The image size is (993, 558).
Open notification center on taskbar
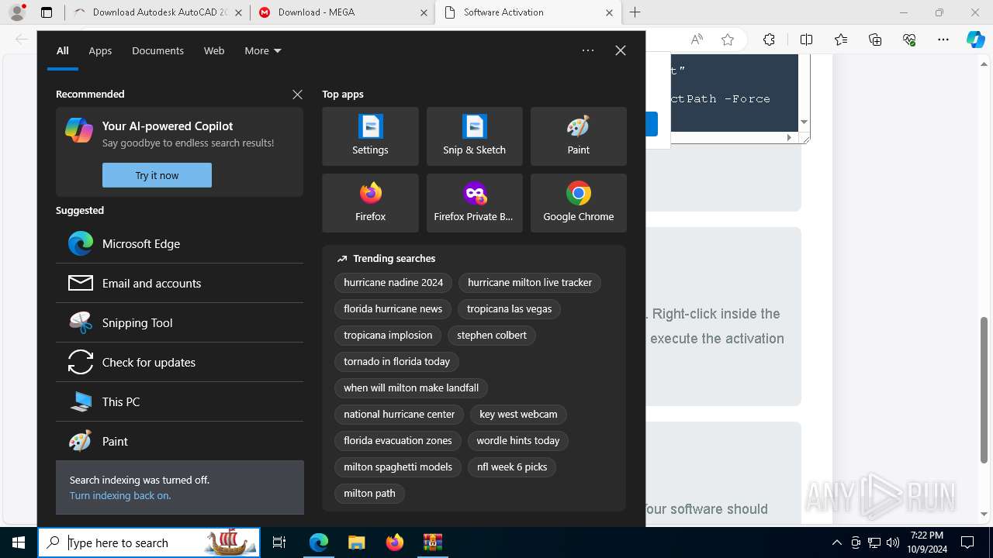point(967,542)
